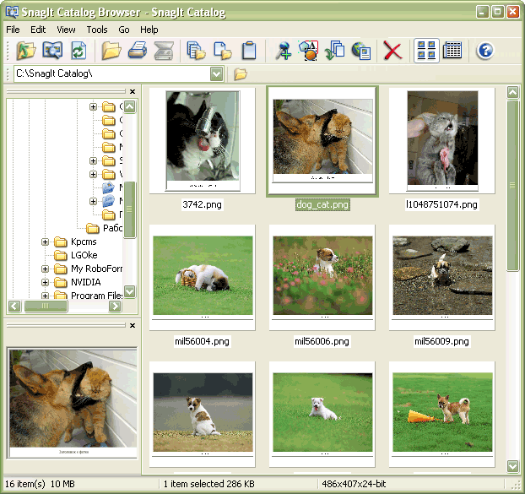Close the folder tree pane
The image size is (525, 494).
pyautogui.click(x=133, y=91)
